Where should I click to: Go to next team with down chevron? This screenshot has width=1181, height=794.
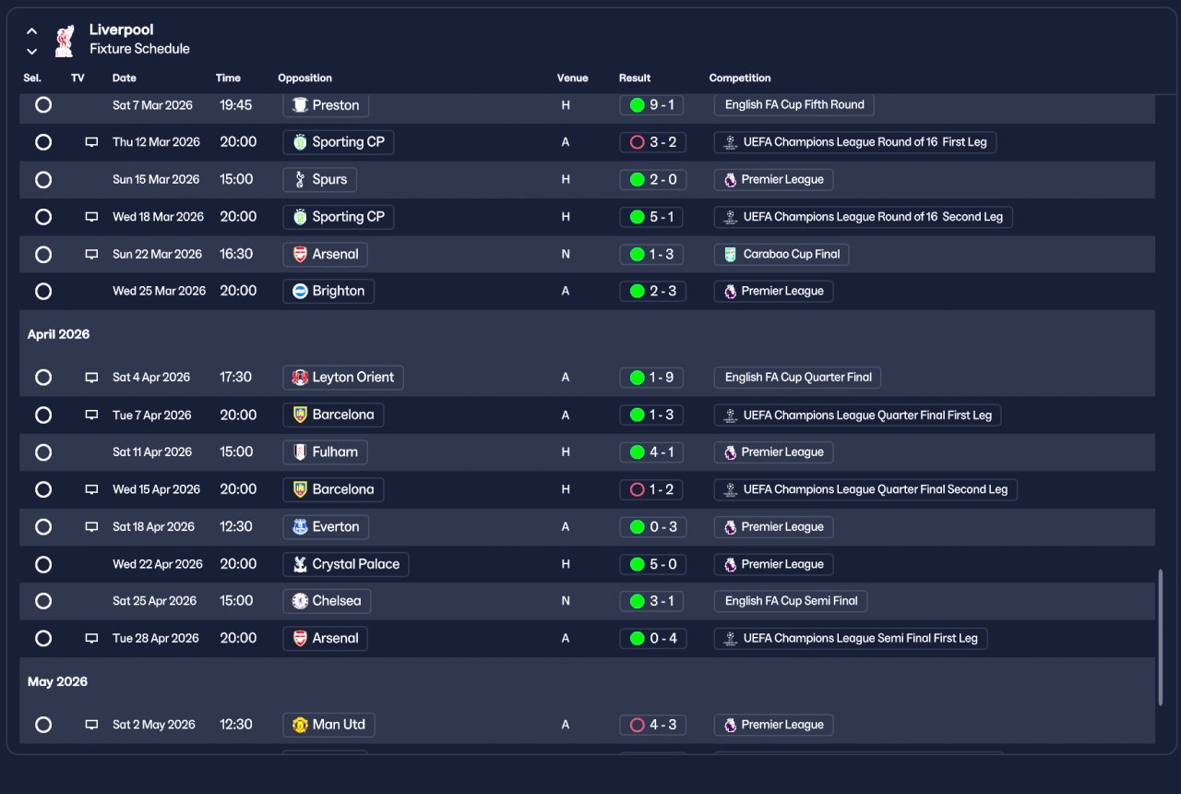(31, 51)
